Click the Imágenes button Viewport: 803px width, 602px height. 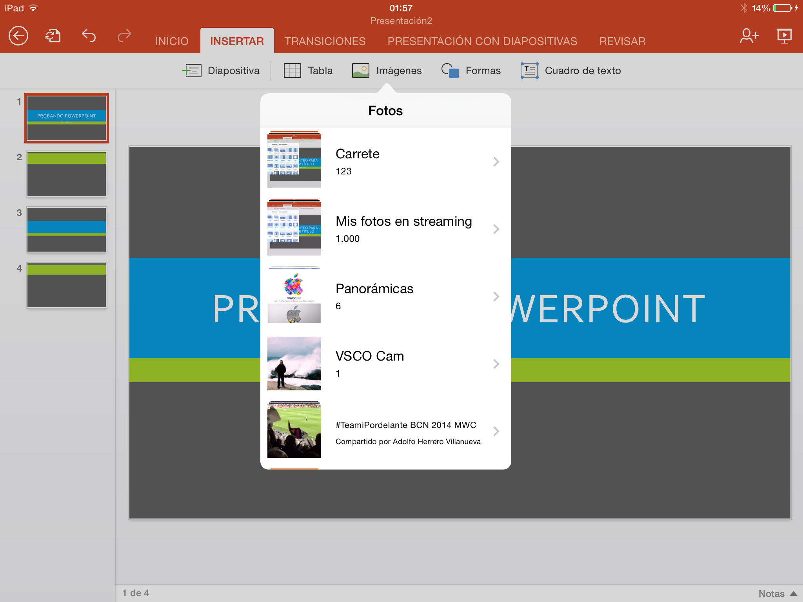(x=387, y=71)
